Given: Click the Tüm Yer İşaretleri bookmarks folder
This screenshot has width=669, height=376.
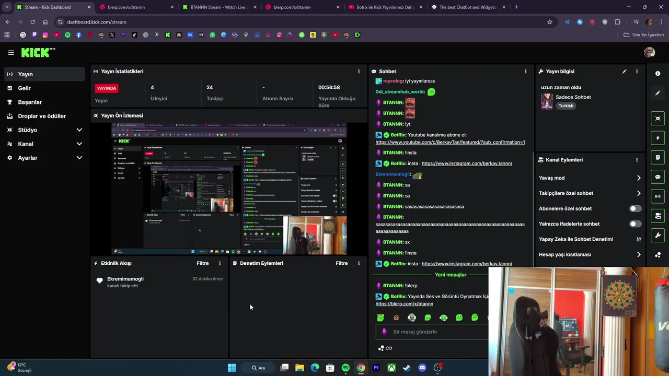Looking at the screenshot, I should click(644, 35).
